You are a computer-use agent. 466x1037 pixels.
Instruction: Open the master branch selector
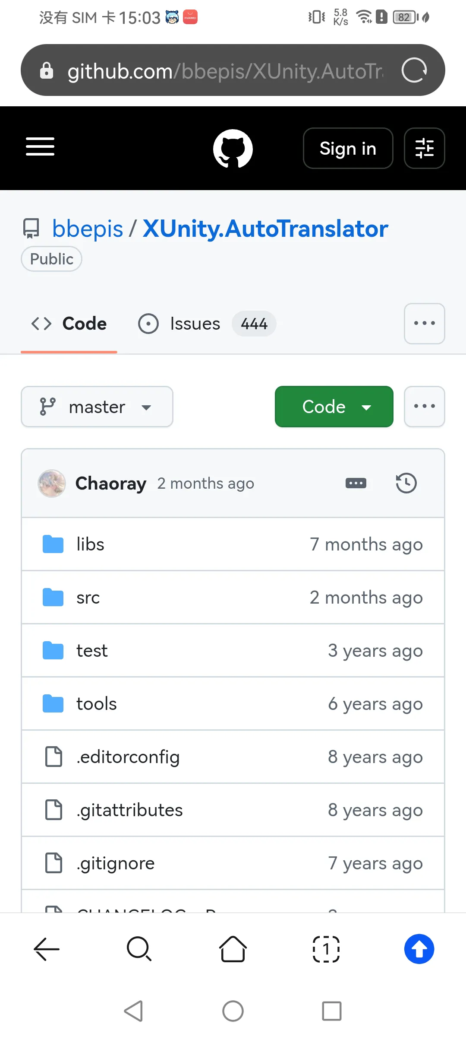[x=97, y=407]
